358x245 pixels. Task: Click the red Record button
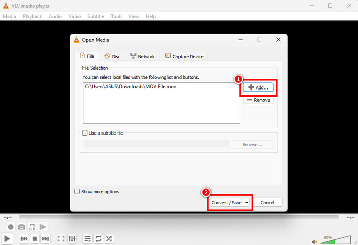click(11, 227)
